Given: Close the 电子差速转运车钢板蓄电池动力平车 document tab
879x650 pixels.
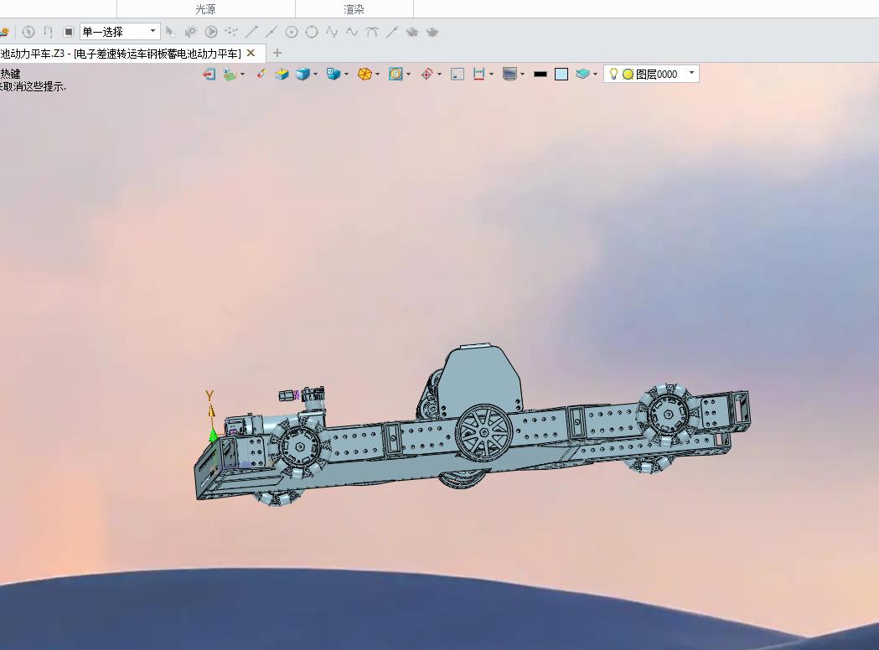Looking at the screenshot, I should point(251,53).
